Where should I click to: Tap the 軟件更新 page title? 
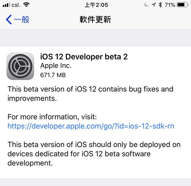coord(95,20)
